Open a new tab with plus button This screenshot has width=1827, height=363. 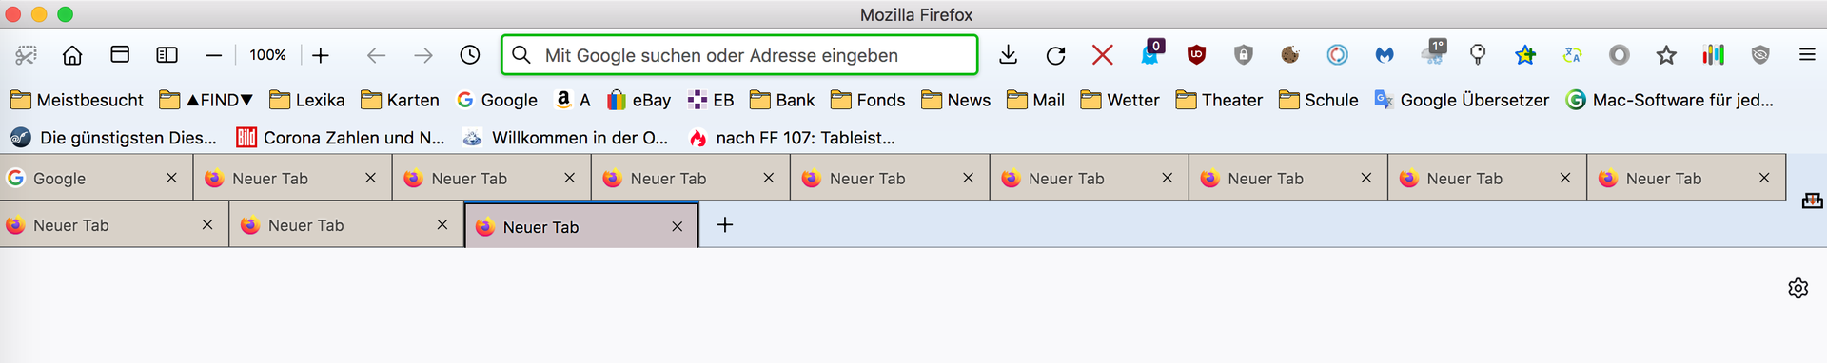tap(725, 225)
